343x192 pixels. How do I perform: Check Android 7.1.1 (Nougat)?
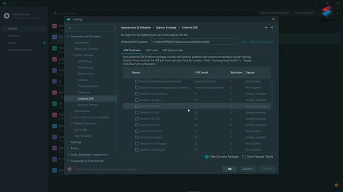137,143
